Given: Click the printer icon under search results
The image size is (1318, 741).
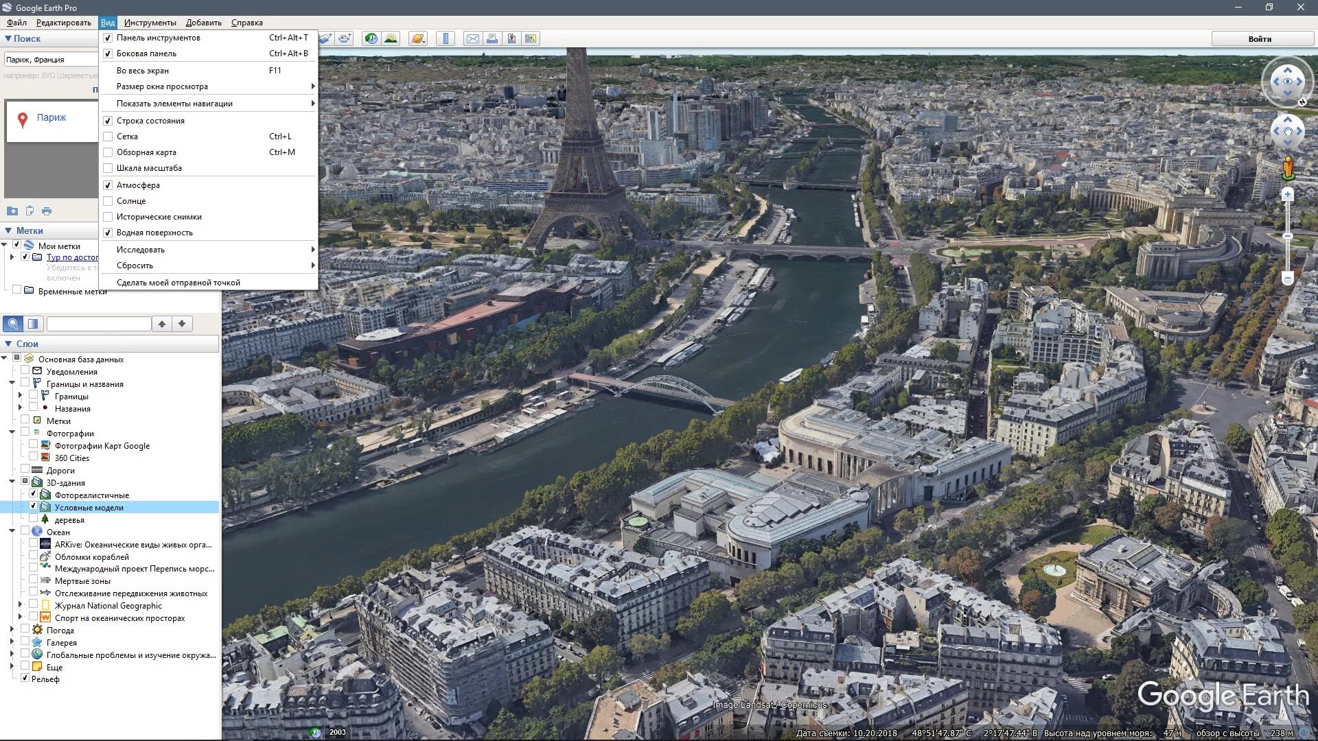Looking at the screenshot, I should (x=47, y=211).
